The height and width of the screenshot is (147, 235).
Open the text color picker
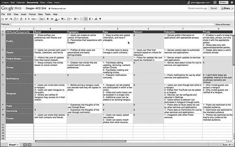[57, 19]
